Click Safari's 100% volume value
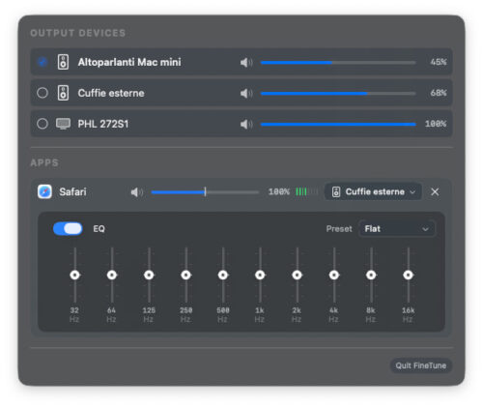This screenshot has width=483, height=407. coord(279,191)
